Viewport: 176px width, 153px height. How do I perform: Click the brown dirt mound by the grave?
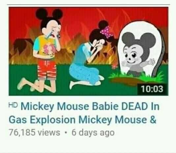(126, 81)
